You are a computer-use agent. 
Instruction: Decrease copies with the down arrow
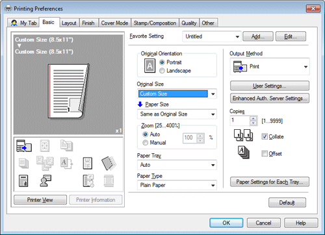[x=253, y=123]
